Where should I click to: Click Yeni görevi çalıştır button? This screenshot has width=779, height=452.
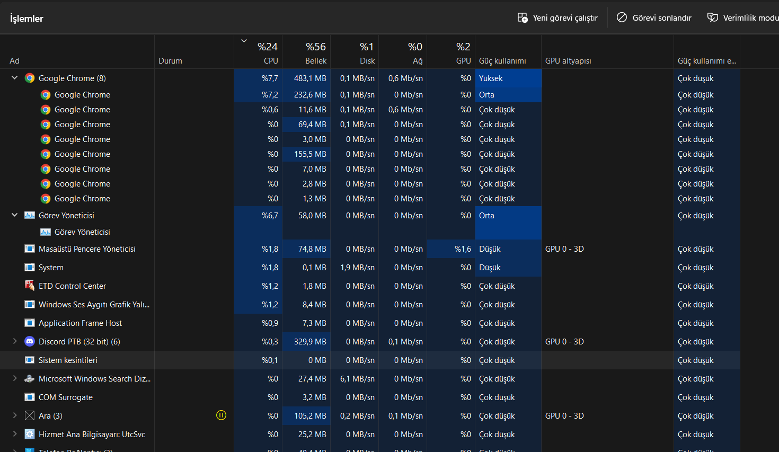click(x=557, y=18)
